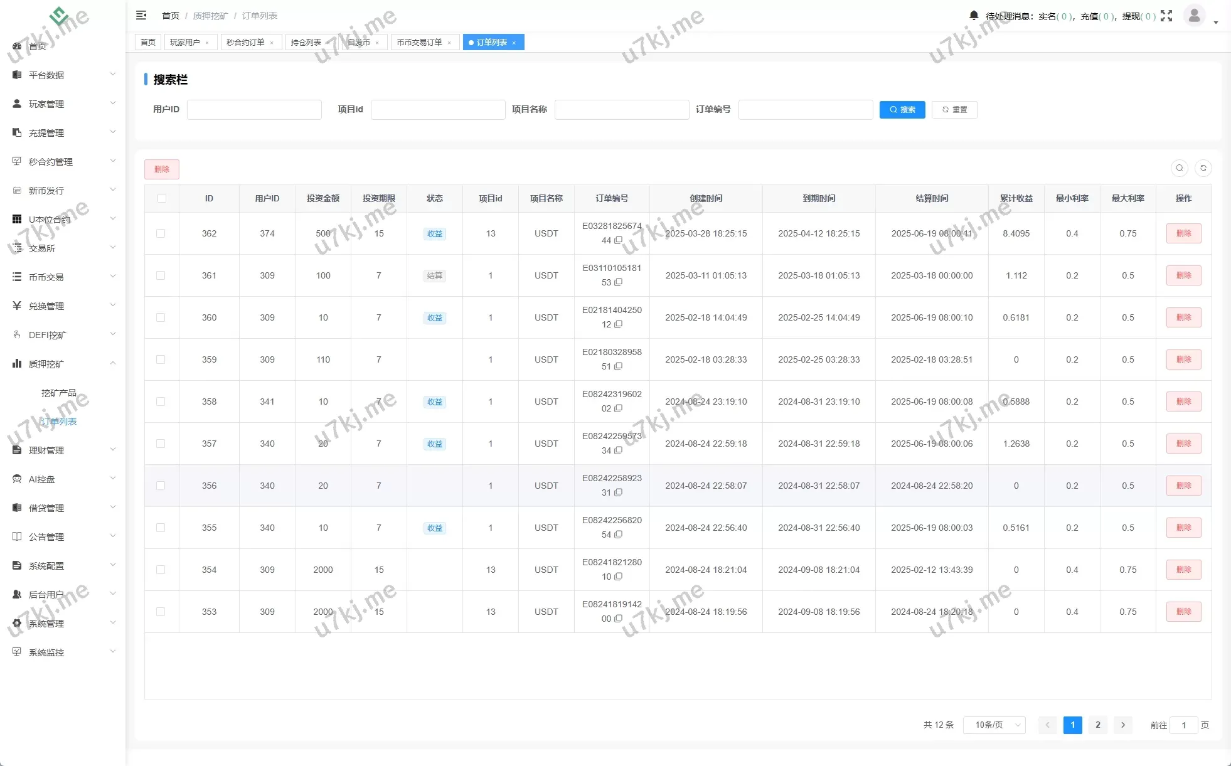Focus the 订单编号 search input field
Screen dimensions: 1231x766
click(806, 110)
